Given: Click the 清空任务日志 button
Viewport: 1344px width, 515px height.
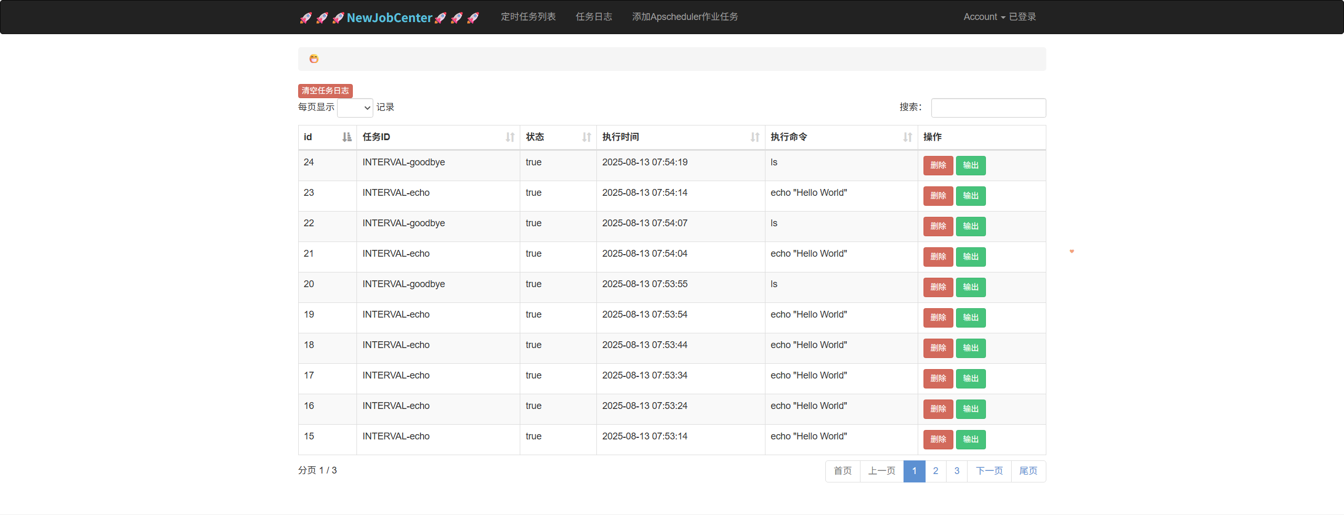Looking at the screenshot, I should coord(325,91).
